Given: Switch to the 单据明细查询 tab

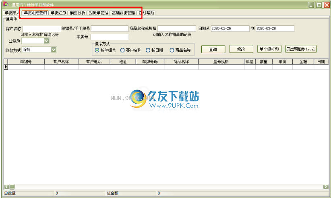Looking at the screenshot, I should click(x=35, y=13).
